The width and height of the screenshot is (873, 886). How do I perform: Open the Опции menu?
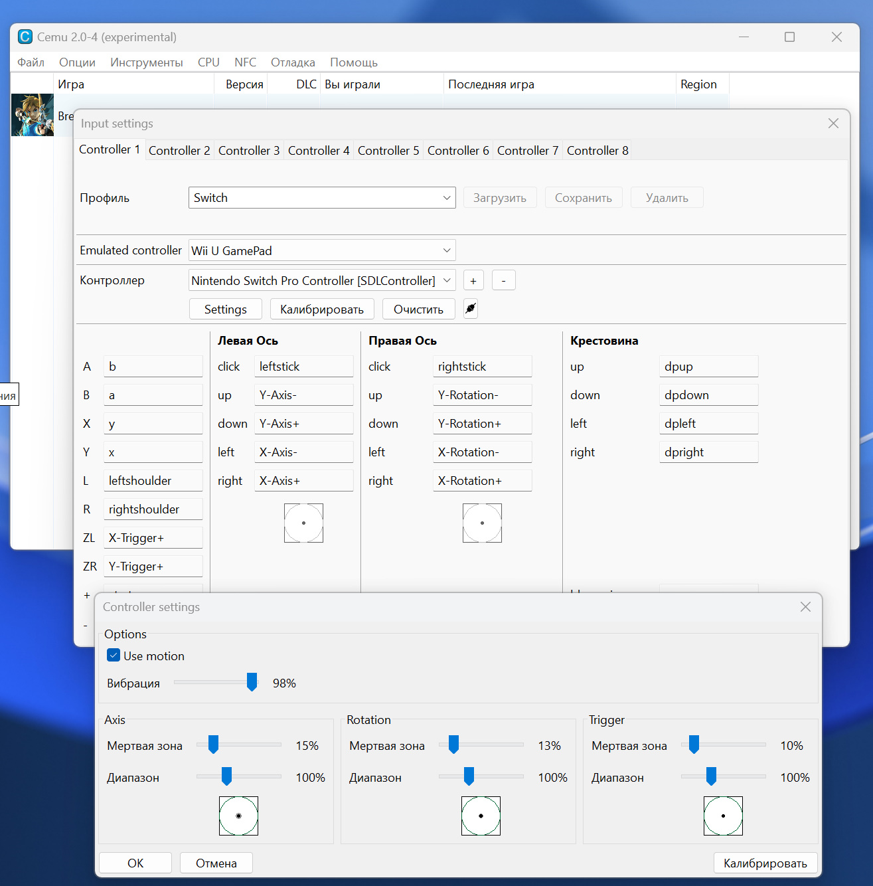[77, 62]
